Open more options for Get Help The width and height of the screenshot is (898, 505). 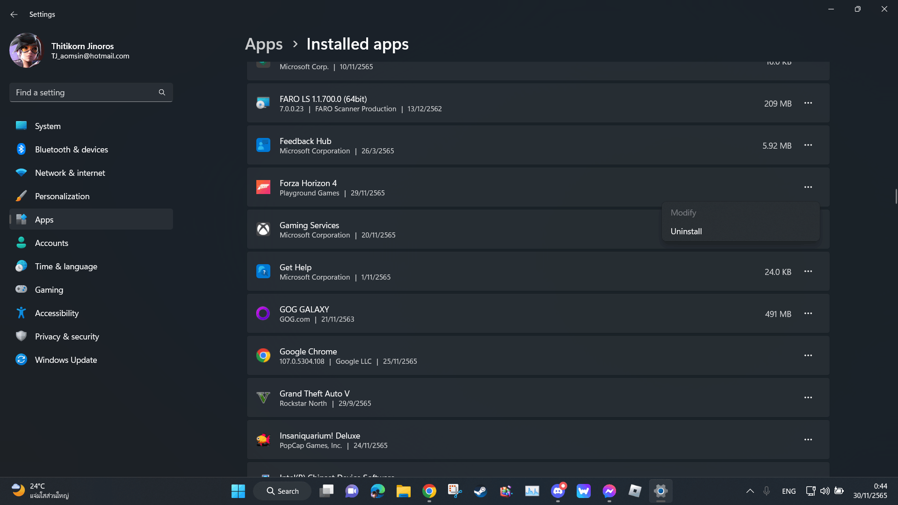coord(808,272)
